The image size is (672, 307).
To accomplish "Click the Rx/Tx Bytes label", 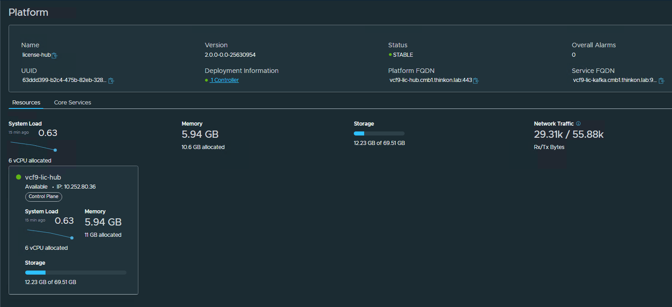I will pos(549,147).
